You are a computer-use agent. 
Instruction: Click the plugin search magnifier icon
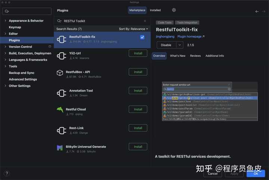point(59,21)
